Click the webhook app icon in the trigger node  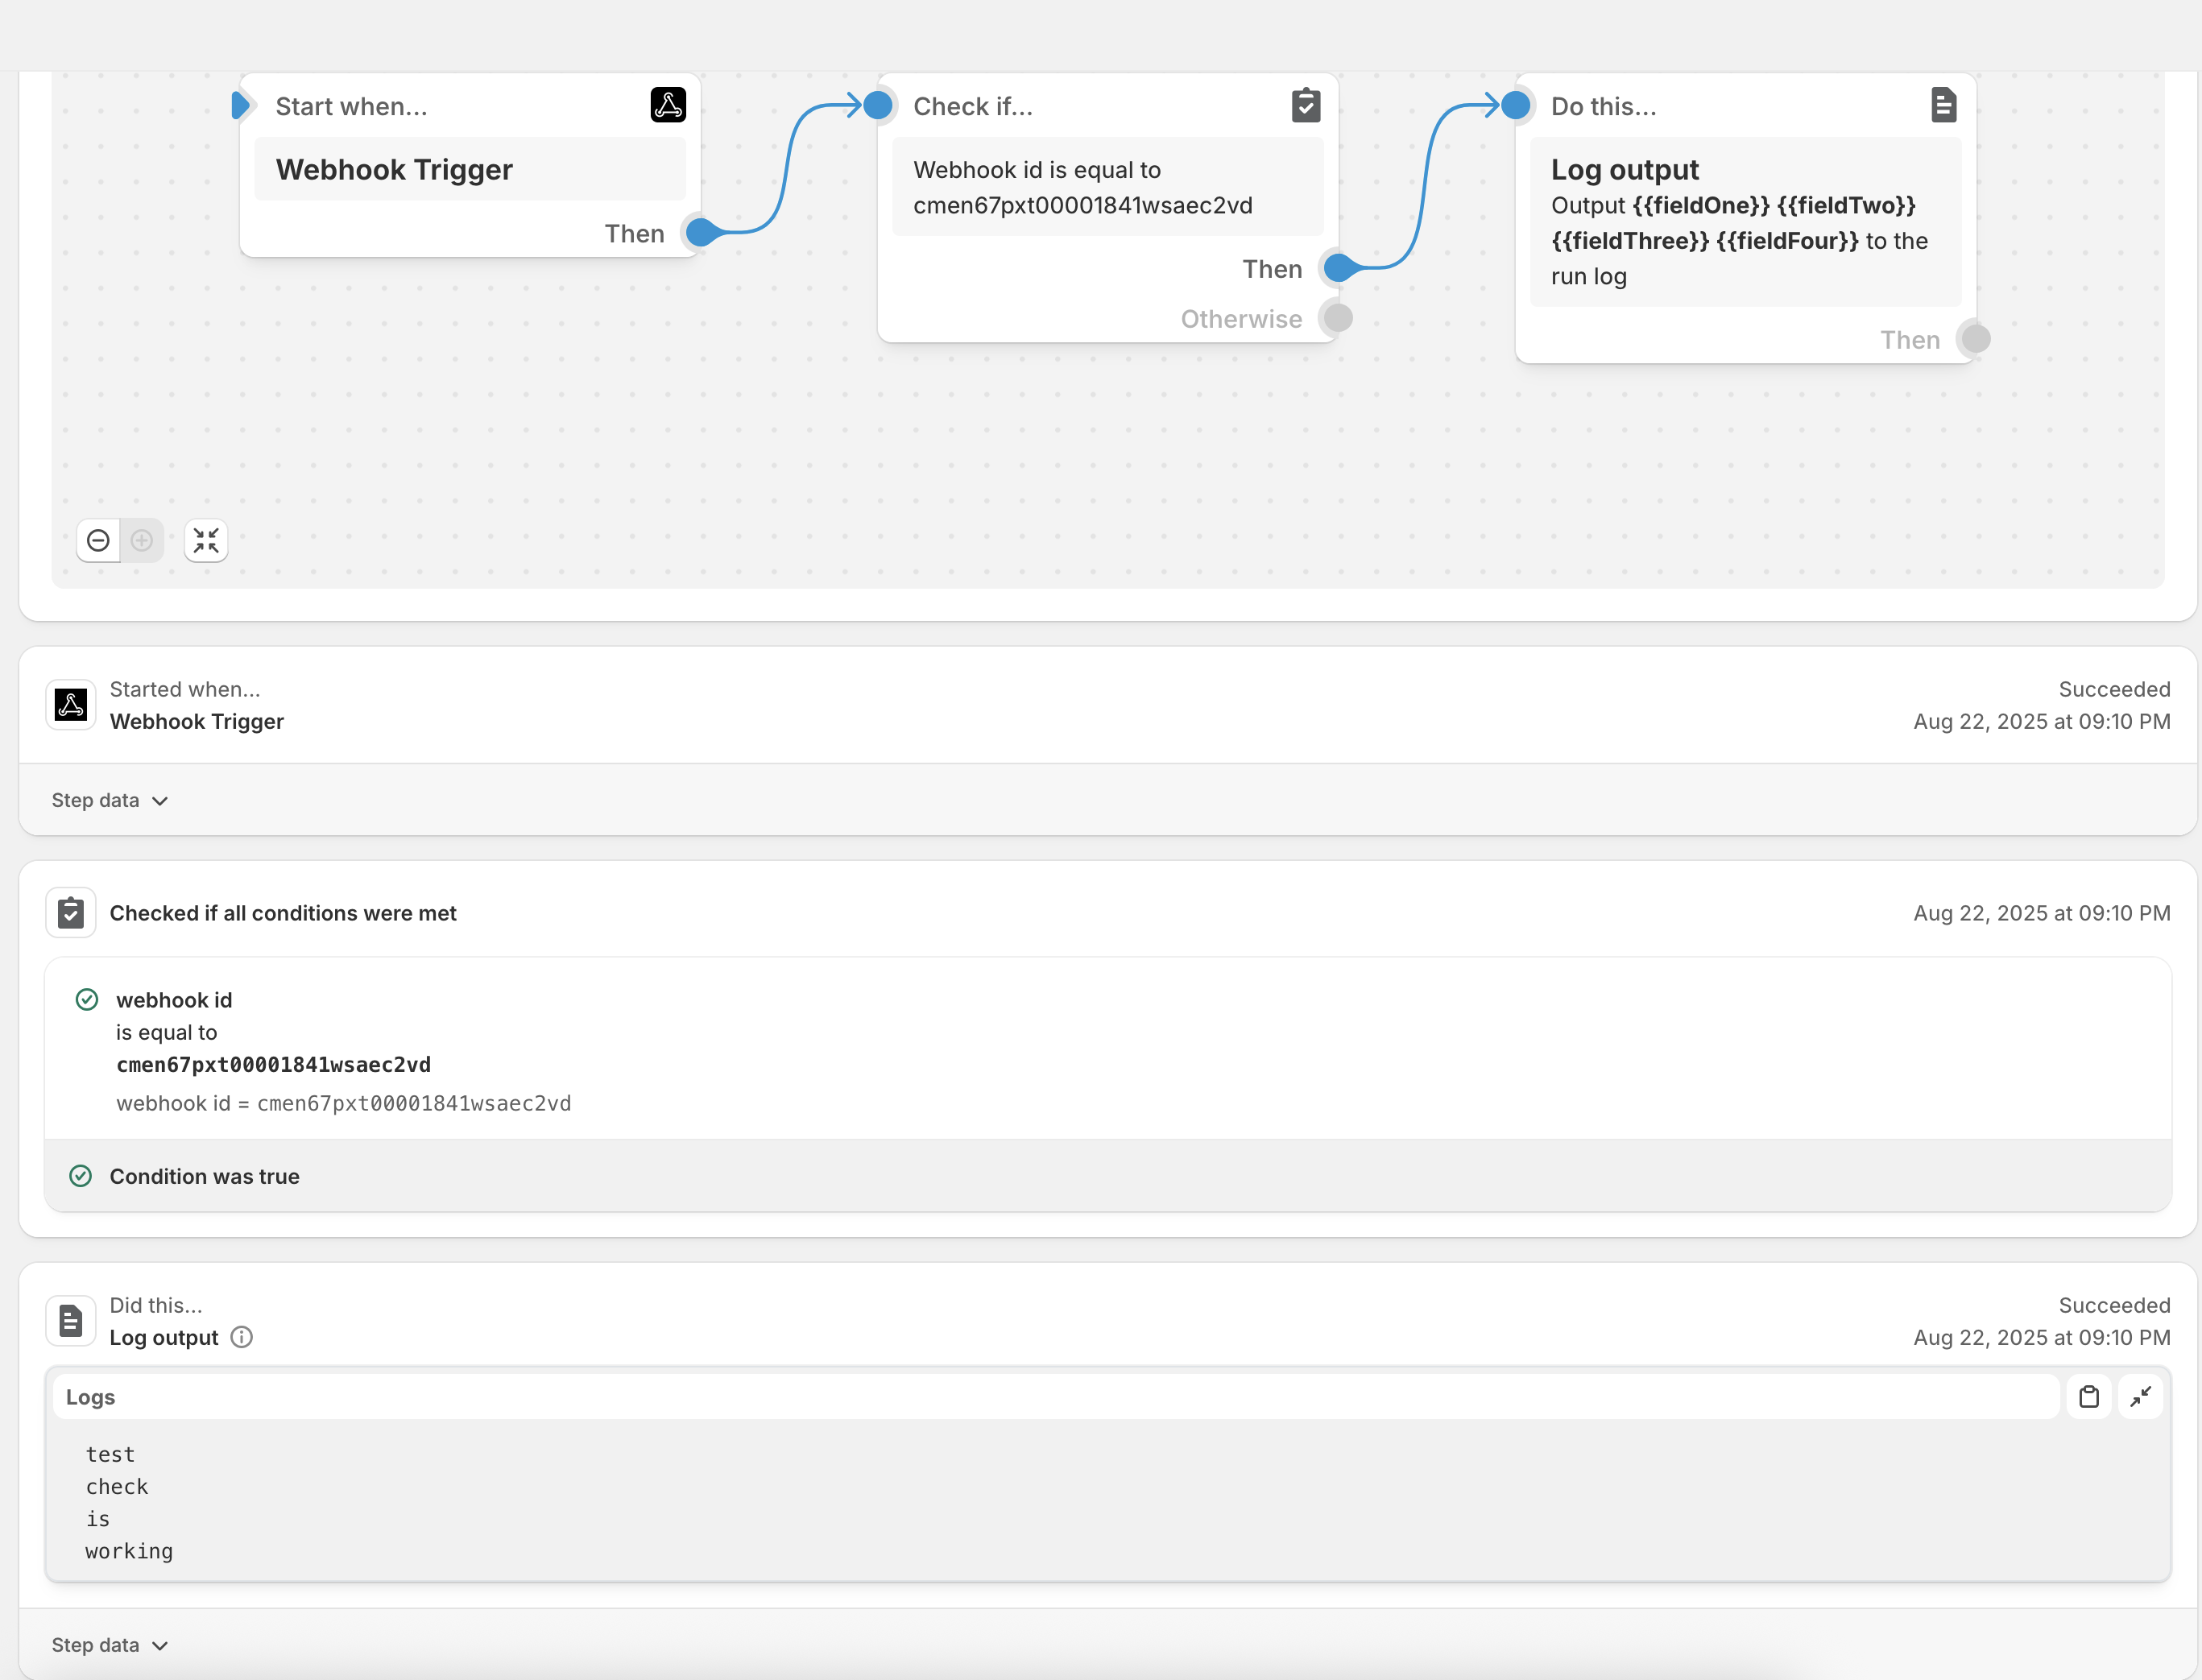click(x=668, y=105)
